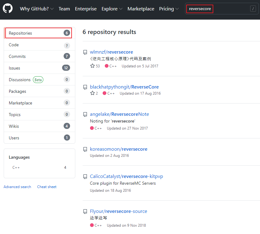Click the GitHub Octocat logo
This screenshot has width=260, height=234.
[8, 9]
